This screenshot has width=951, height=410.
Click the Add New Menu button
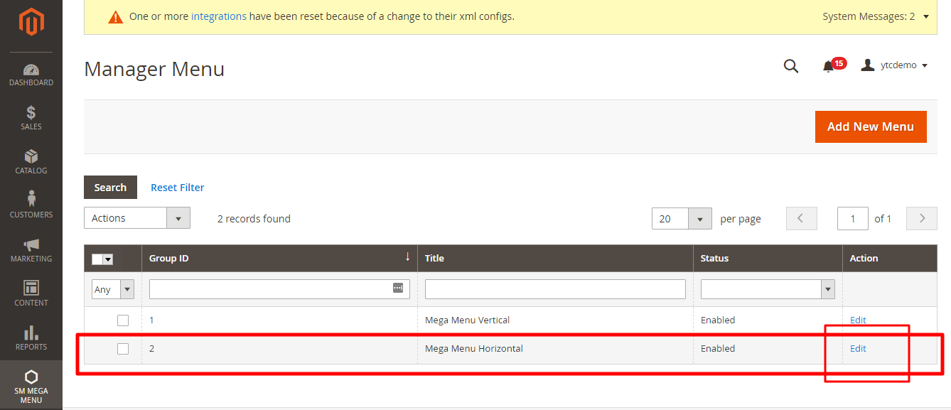pyautogui.click(x=871, y=126)
